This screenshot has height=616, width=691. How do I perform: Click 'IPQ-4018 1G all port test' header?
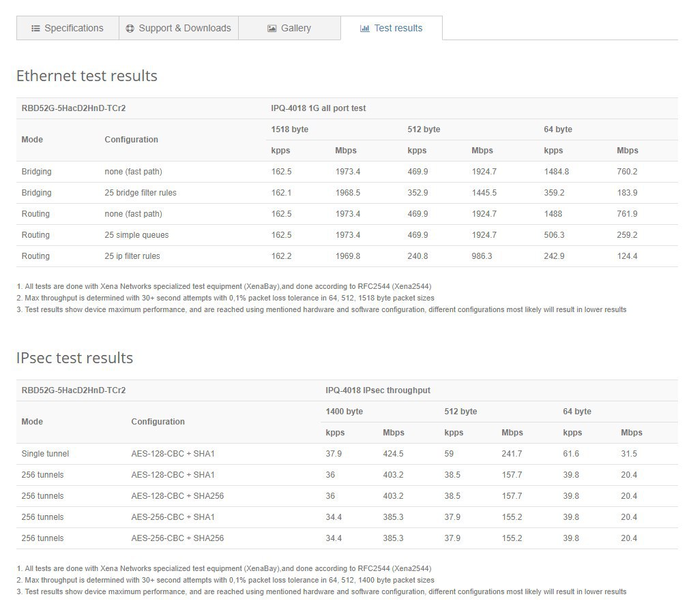(318, 108)
